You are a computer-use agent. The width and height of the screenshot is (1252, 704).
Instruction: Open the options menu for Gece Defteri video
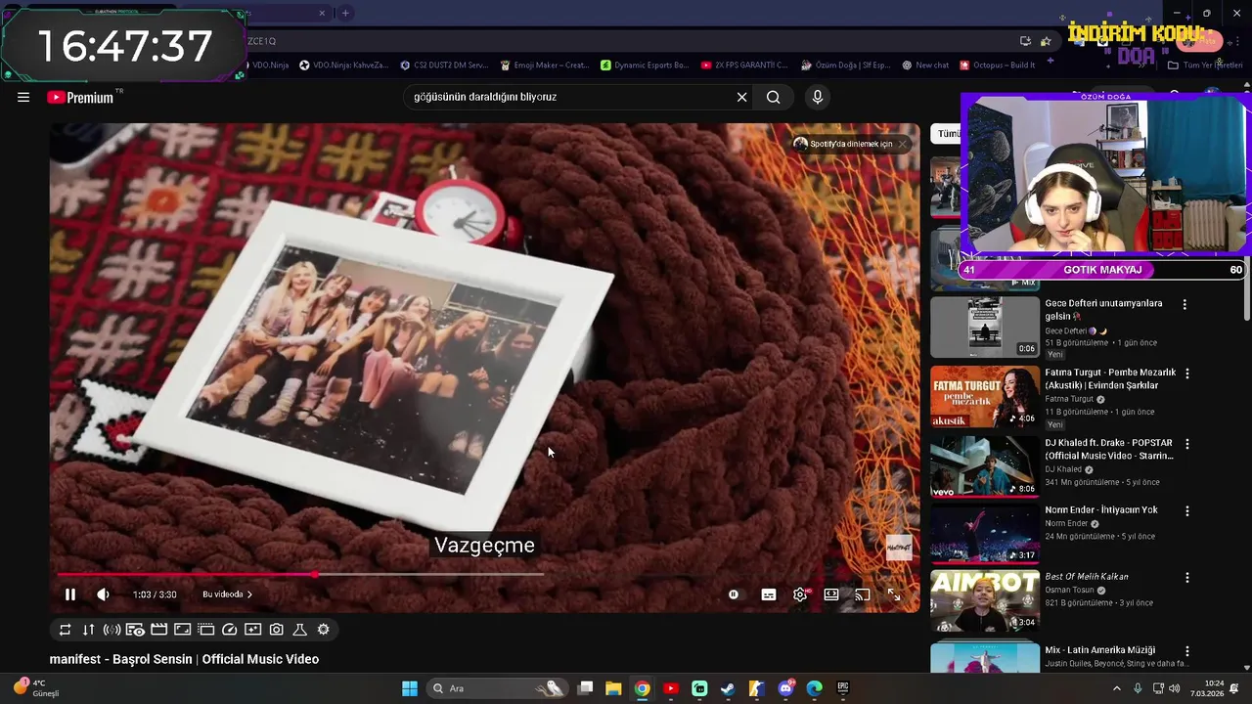(1185, 304)
